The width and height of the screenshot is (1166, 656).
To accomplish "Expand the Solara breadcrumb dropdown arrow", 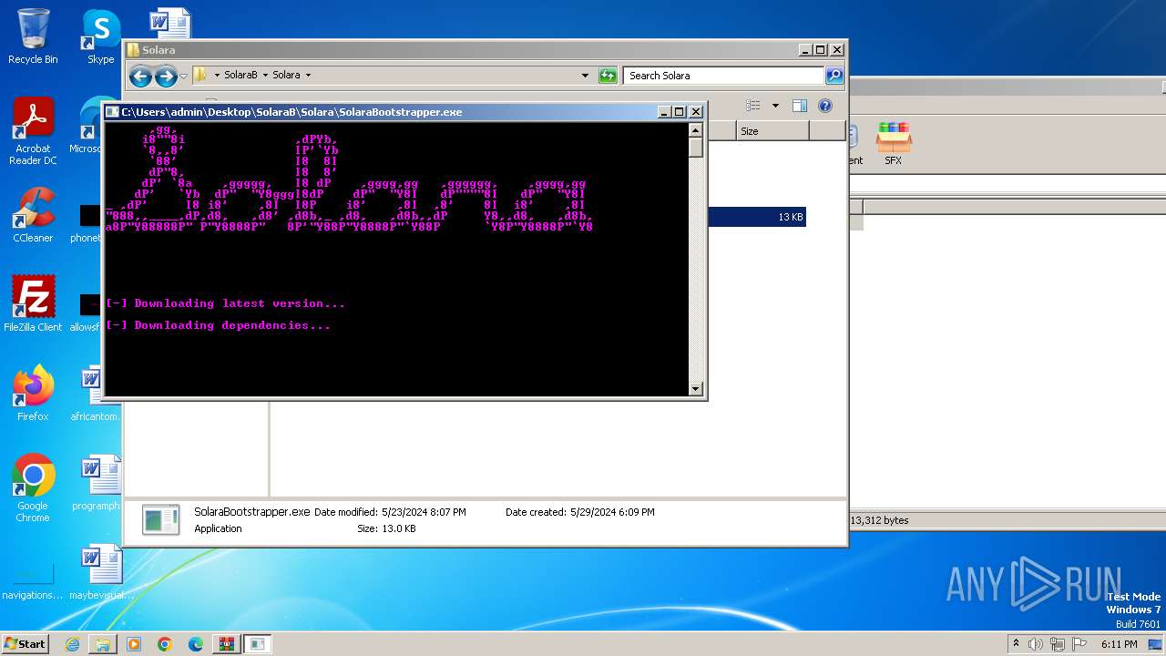I will [x=308, y=76].
